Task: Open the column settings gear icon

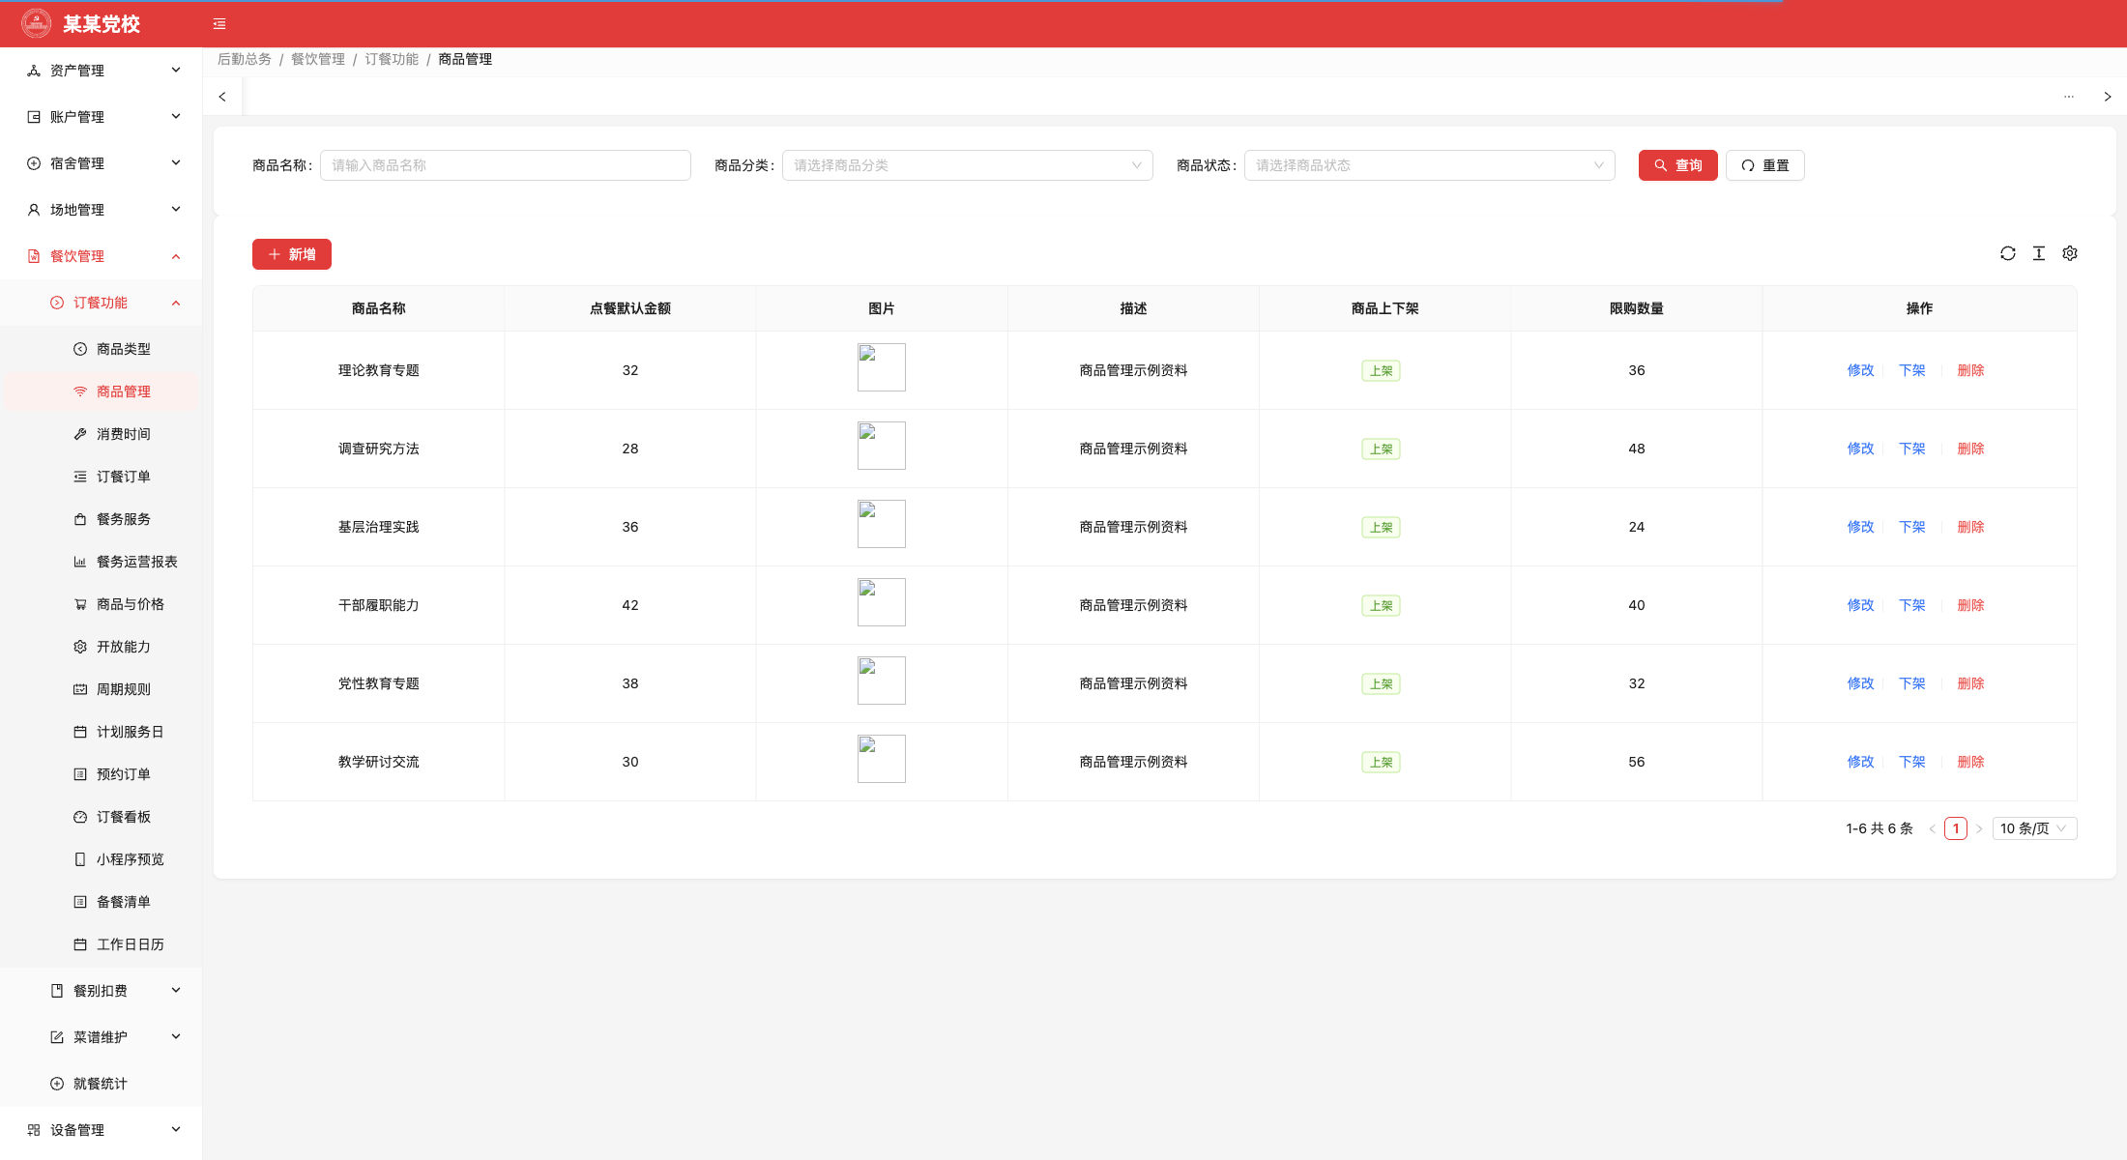Action: click(x=2070, y=253)
